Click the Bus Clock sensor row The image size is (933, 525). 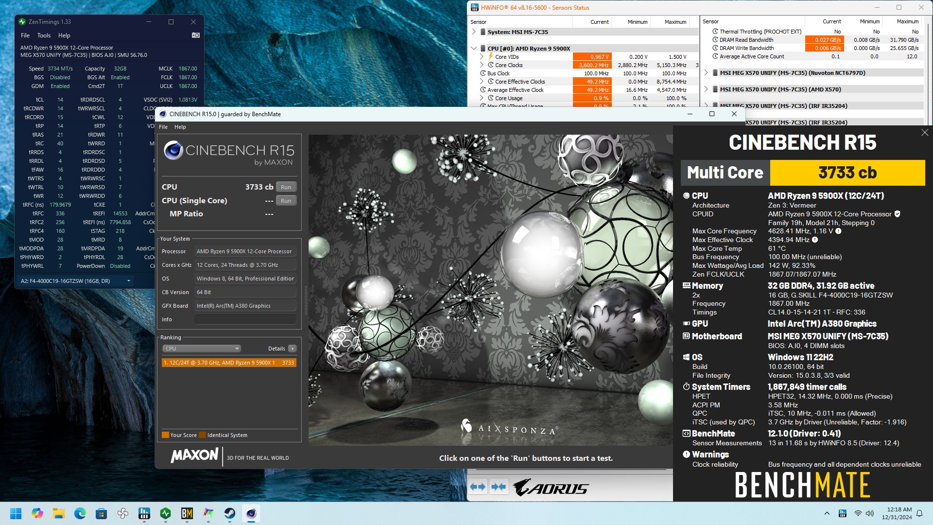pos(583,73)
